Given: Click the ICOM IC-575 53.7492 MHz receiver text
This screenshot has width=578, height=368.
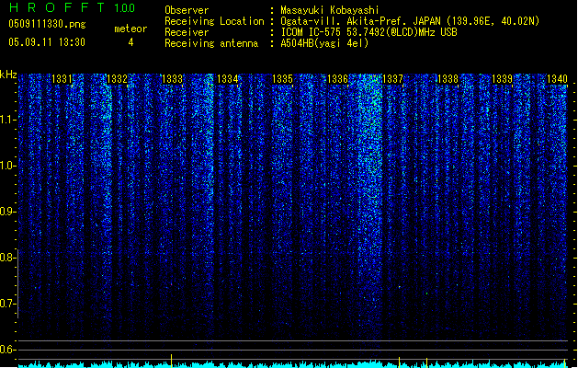Looking at the screenshot, I should (x=369, y=32).
